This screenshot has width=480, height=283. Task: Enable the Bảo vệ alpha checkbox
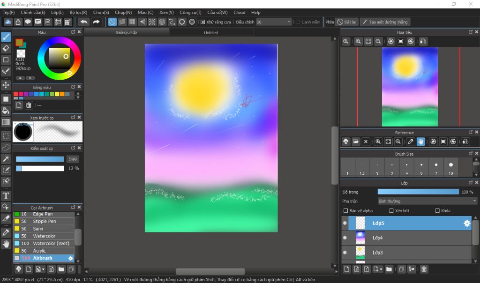345,211
